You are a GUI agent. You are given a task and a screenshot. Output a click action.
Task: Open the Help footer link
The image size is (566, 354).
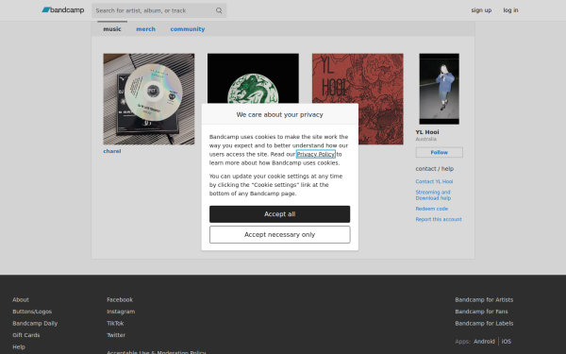19,346
